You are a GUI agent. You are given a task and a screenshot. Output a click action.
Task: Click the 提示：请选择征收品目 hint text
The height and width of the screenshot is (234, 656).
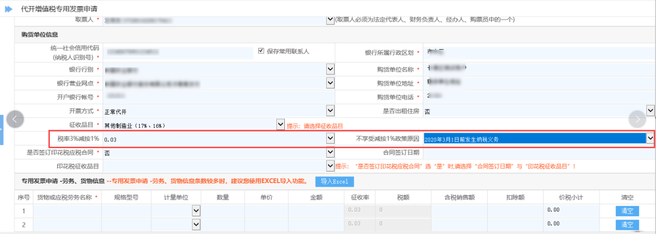pos(315,125)
